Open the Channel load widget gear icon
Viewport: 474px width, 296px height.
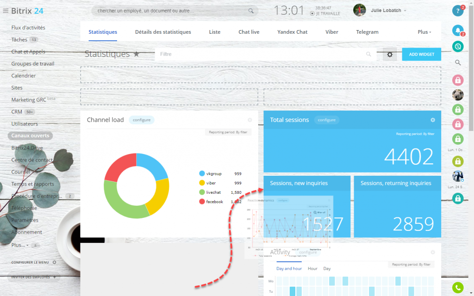pos(249,120)
